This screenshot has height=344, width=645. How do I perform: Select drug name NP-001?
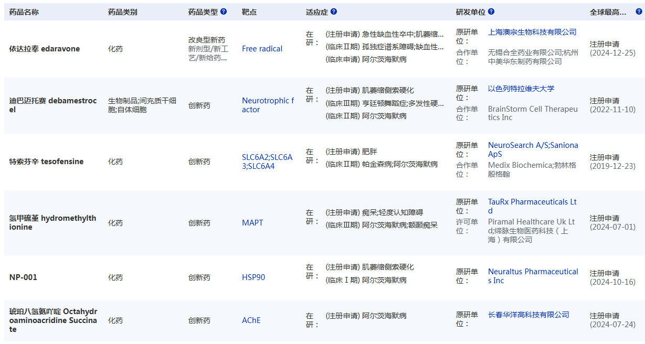(23, 277)
